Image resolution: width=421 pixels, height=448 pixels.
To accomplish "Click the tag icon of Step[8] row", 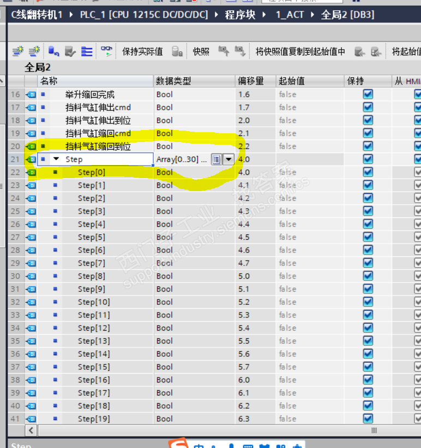I will (x=31, y=276).
